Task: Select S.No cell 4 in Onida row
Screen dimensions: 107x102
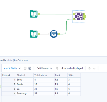Action: click(74, 84)
